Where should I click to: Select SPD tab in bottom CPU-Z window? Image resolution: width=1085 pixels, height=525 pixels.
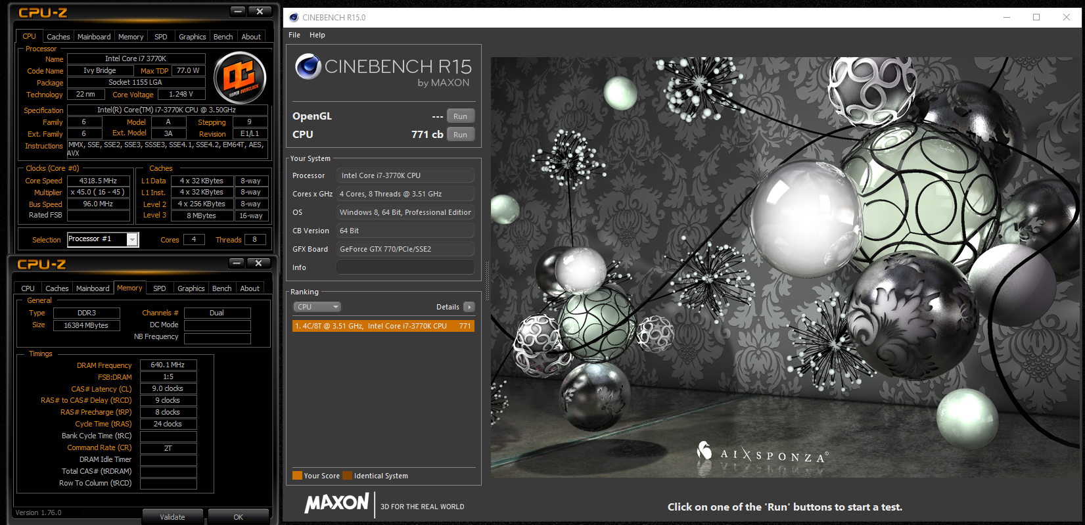[159, 288]
